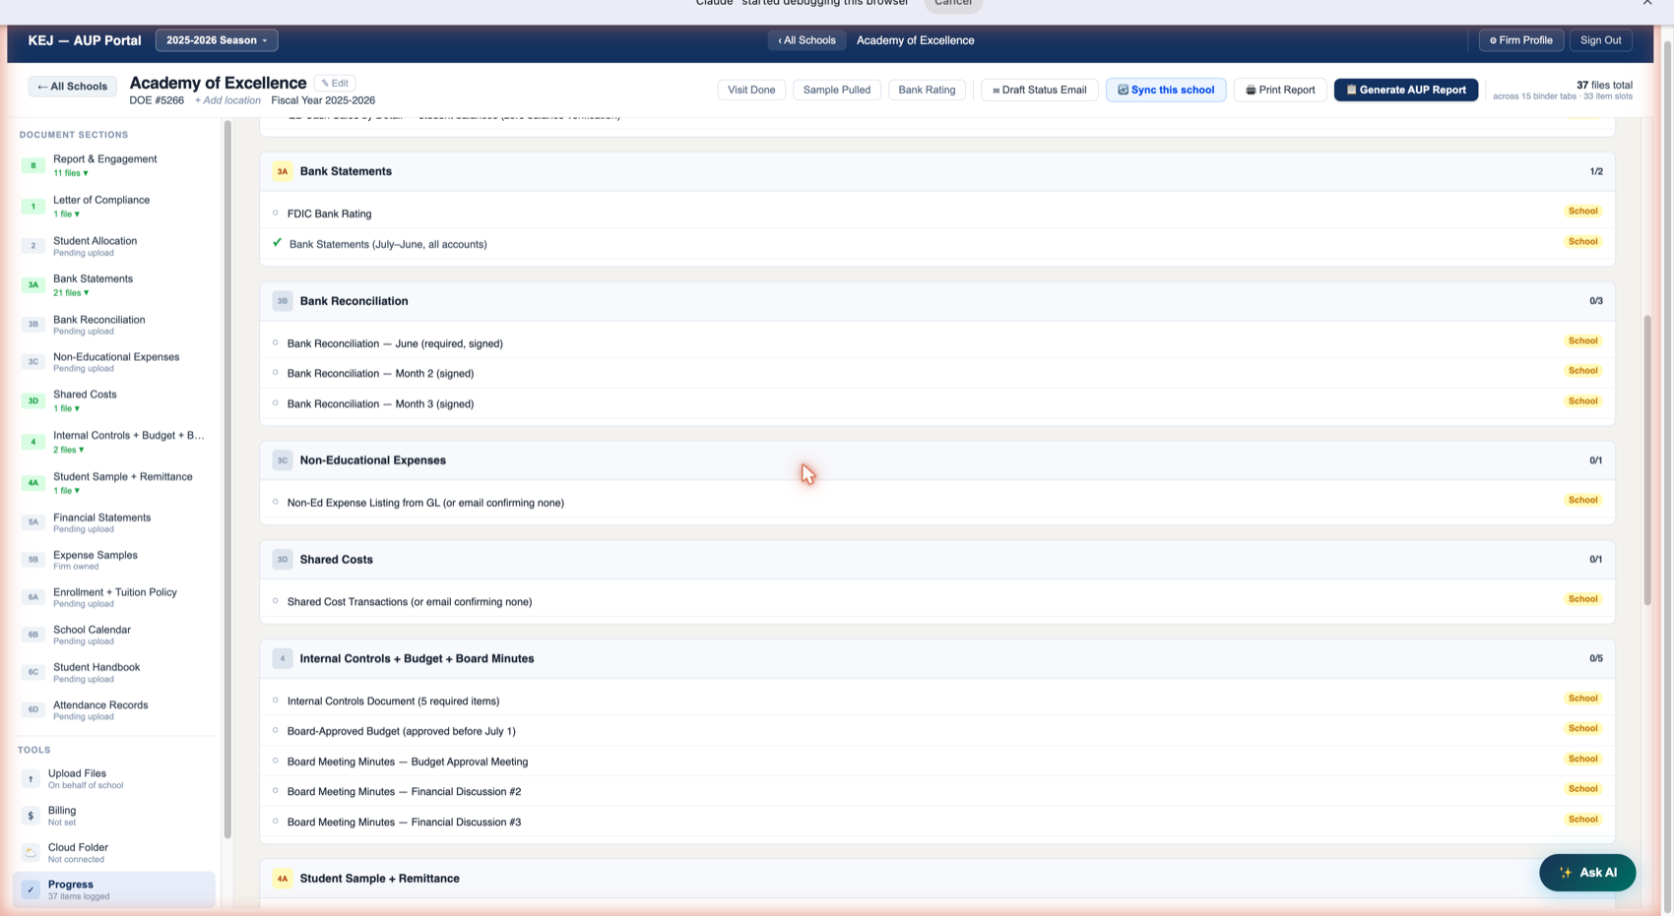Expand the 1 file list under Letter of Compliance
The width and height of the screenshot is (1674, 916).
click(x=66, y=214)
